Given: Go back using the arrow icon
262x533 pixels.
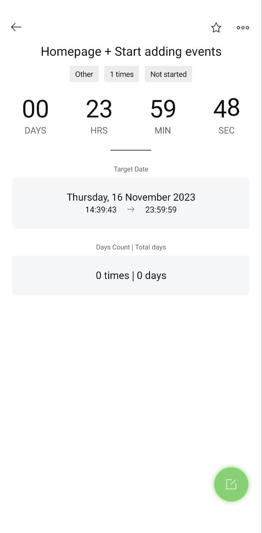Looking at the screenshot, I should point(16,27).
